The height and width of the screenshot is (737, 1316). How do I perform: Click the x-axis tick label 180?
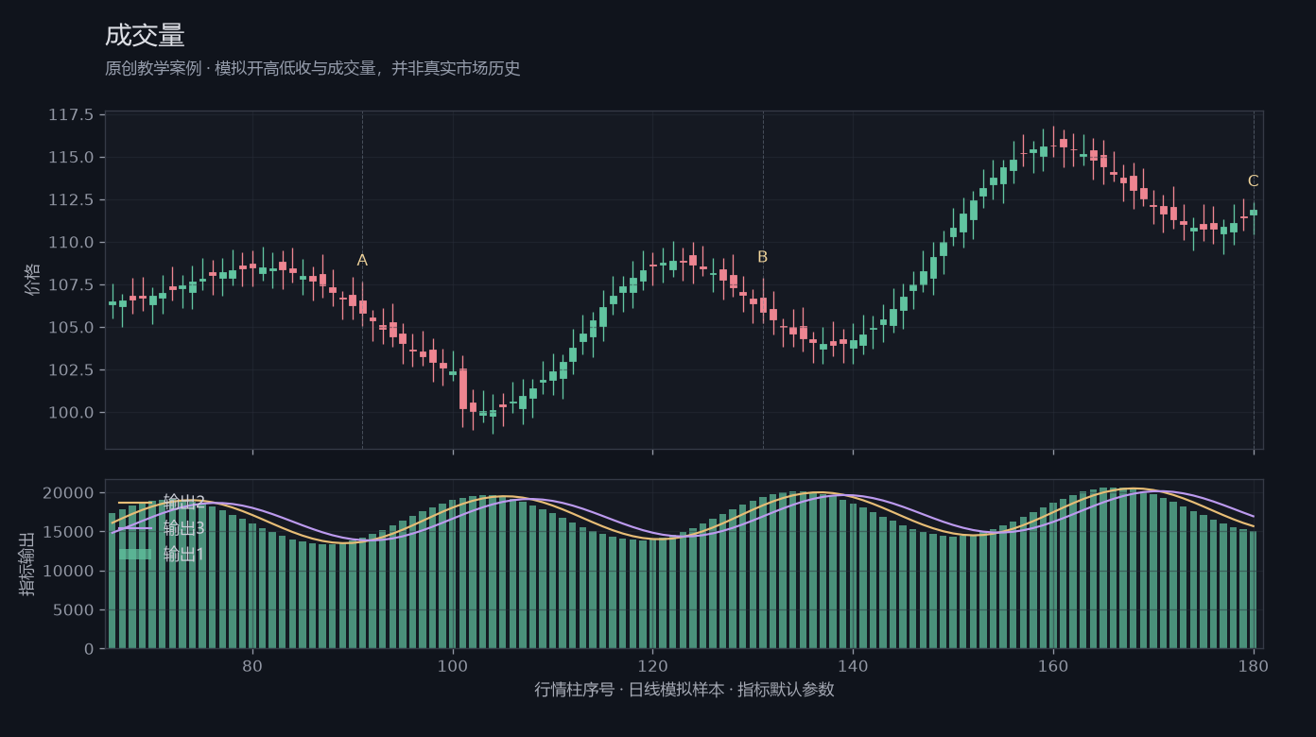1254,665
